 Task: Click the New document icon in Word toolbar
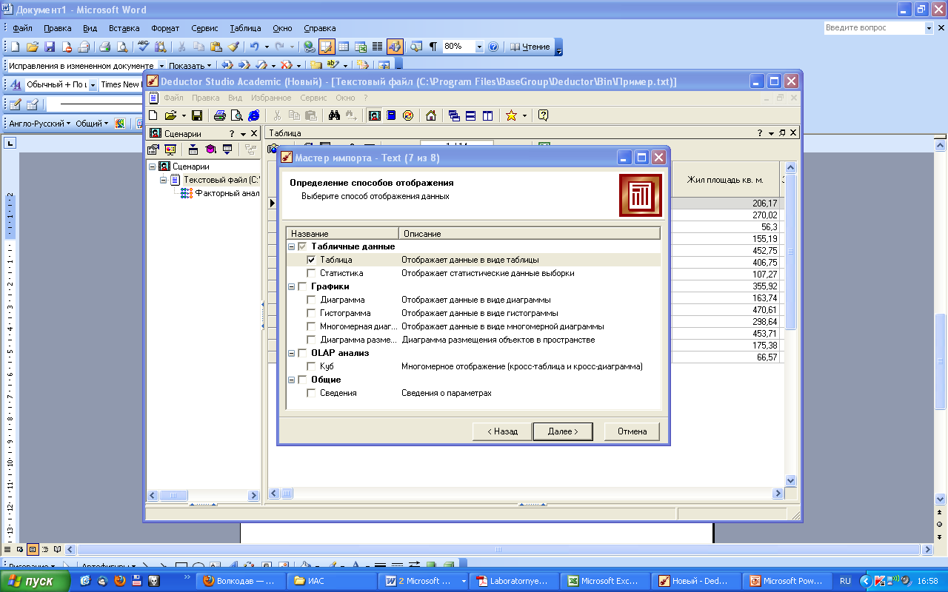point(15,47)
